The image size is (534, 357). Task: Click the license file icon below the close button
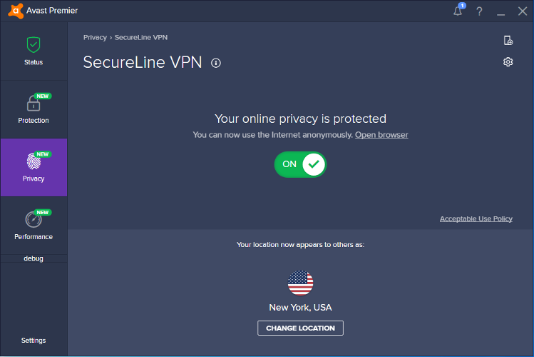(508, 41)
